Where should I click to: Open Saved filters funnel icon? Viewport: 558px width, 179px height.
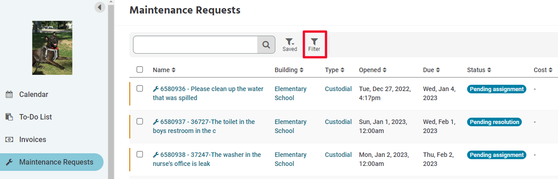[290, 41]
